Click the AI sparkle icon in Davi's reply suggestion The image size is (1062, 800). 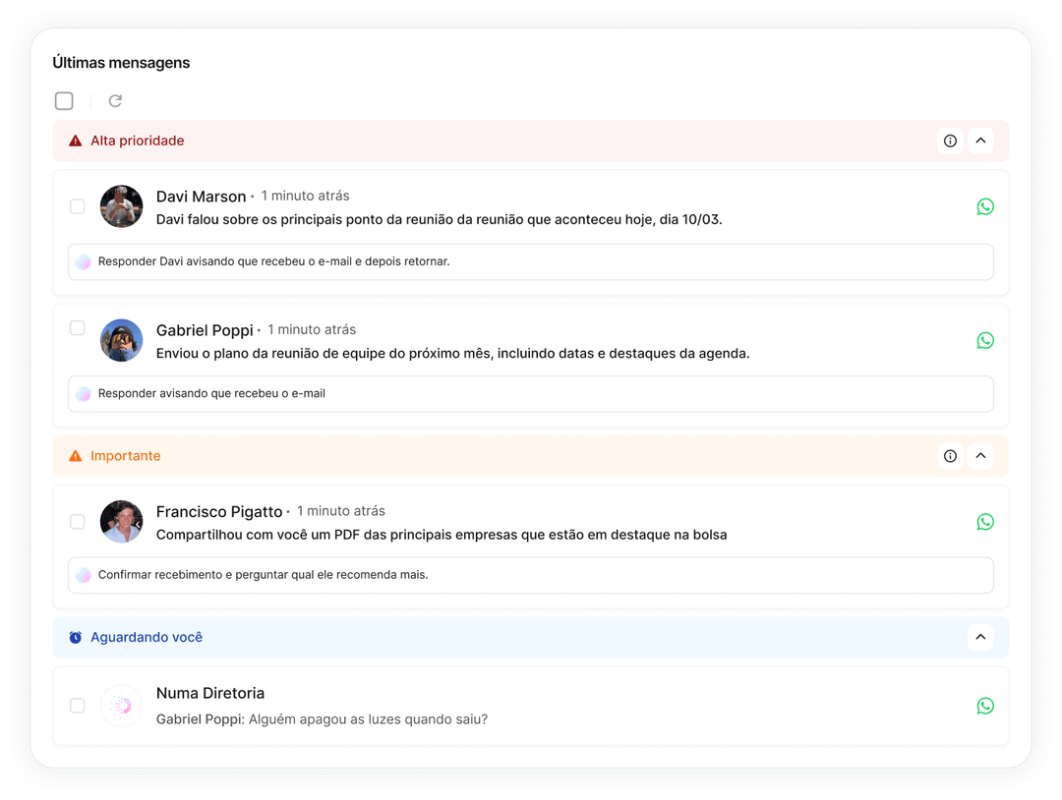point(84,261)
